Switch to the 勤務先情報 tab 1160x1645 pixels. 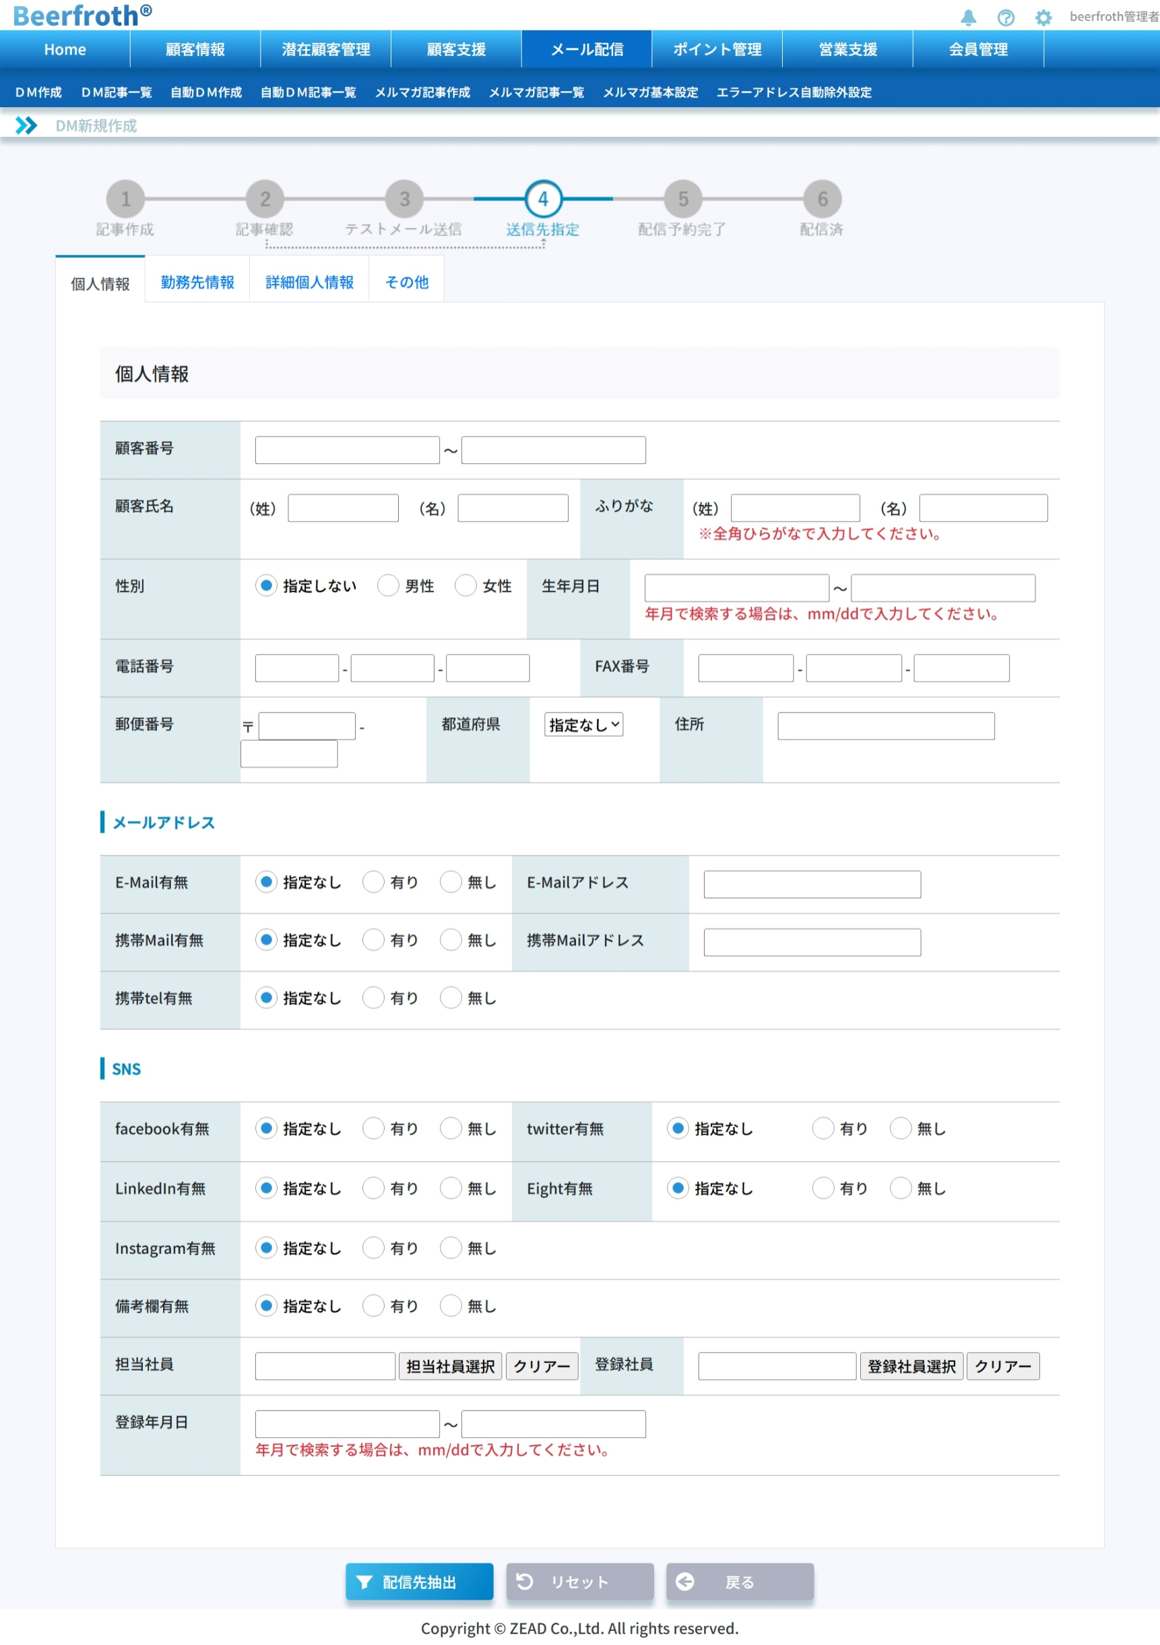coord(197,282)
